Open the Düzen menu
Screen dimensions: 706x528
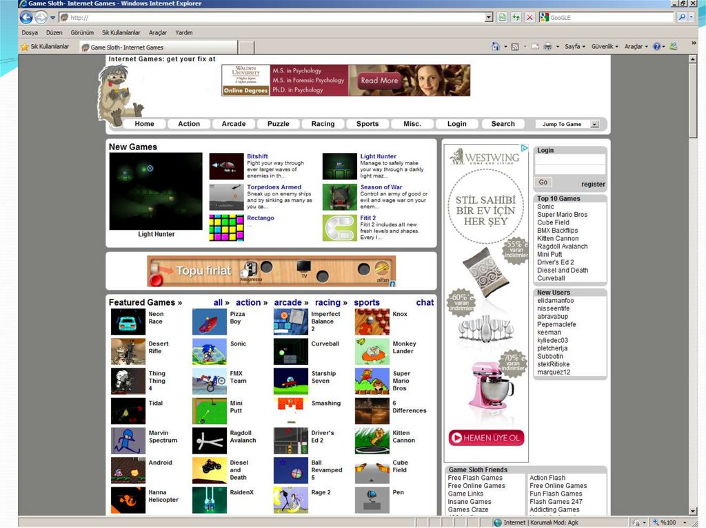pyautogui.click(x=54, y=32)
